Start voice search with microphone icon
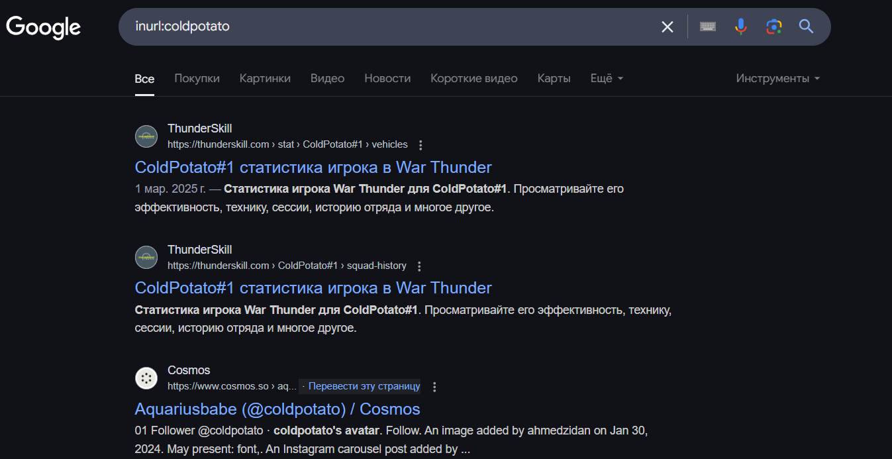Viewport: 892px width, 459px height. tap(741, 26)
